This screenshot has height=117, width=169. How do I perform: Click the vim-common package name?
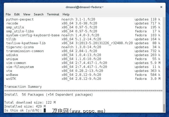pos(16,63)
